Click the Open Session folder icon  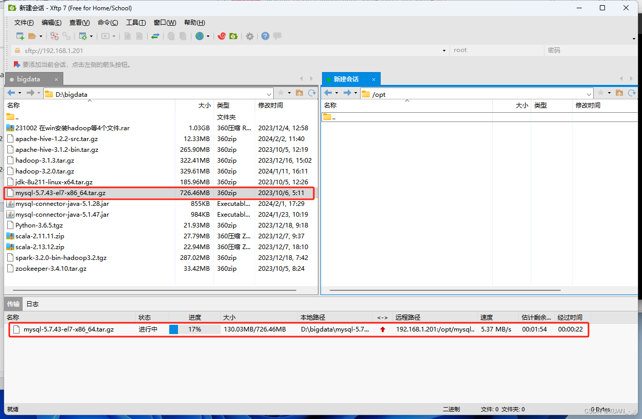point(32,36)
